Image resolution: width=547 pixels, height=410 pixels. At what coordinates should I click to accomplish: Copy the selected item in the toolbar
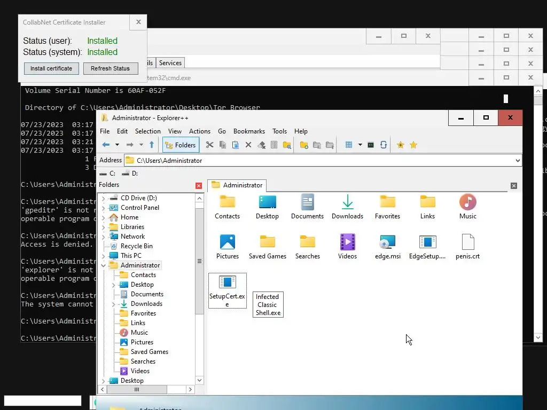(x=223, y=145)
